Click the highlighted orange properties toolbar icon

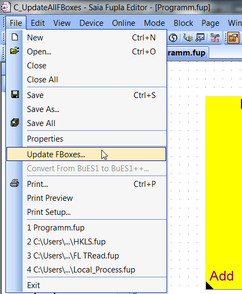tap(233, 38)
